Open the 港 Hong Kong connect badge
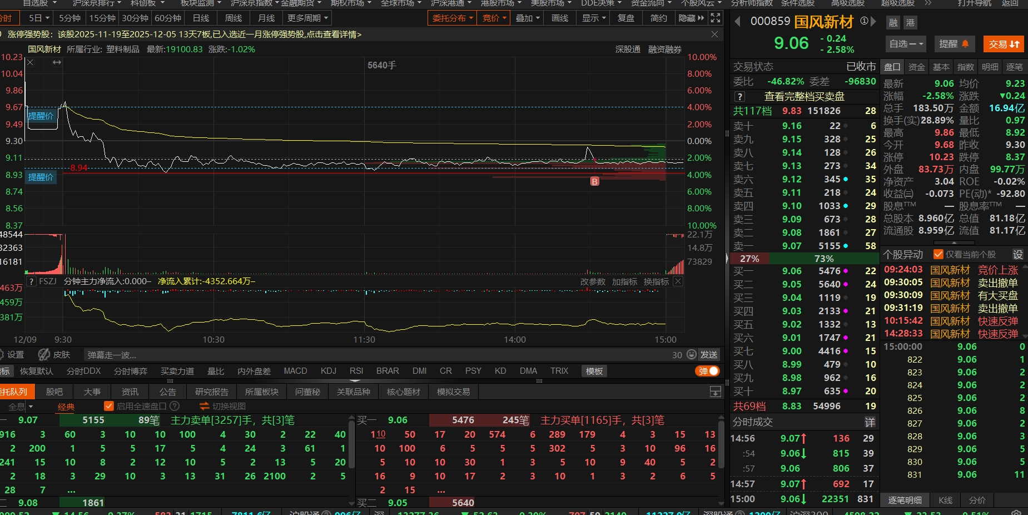 (910, 23)
